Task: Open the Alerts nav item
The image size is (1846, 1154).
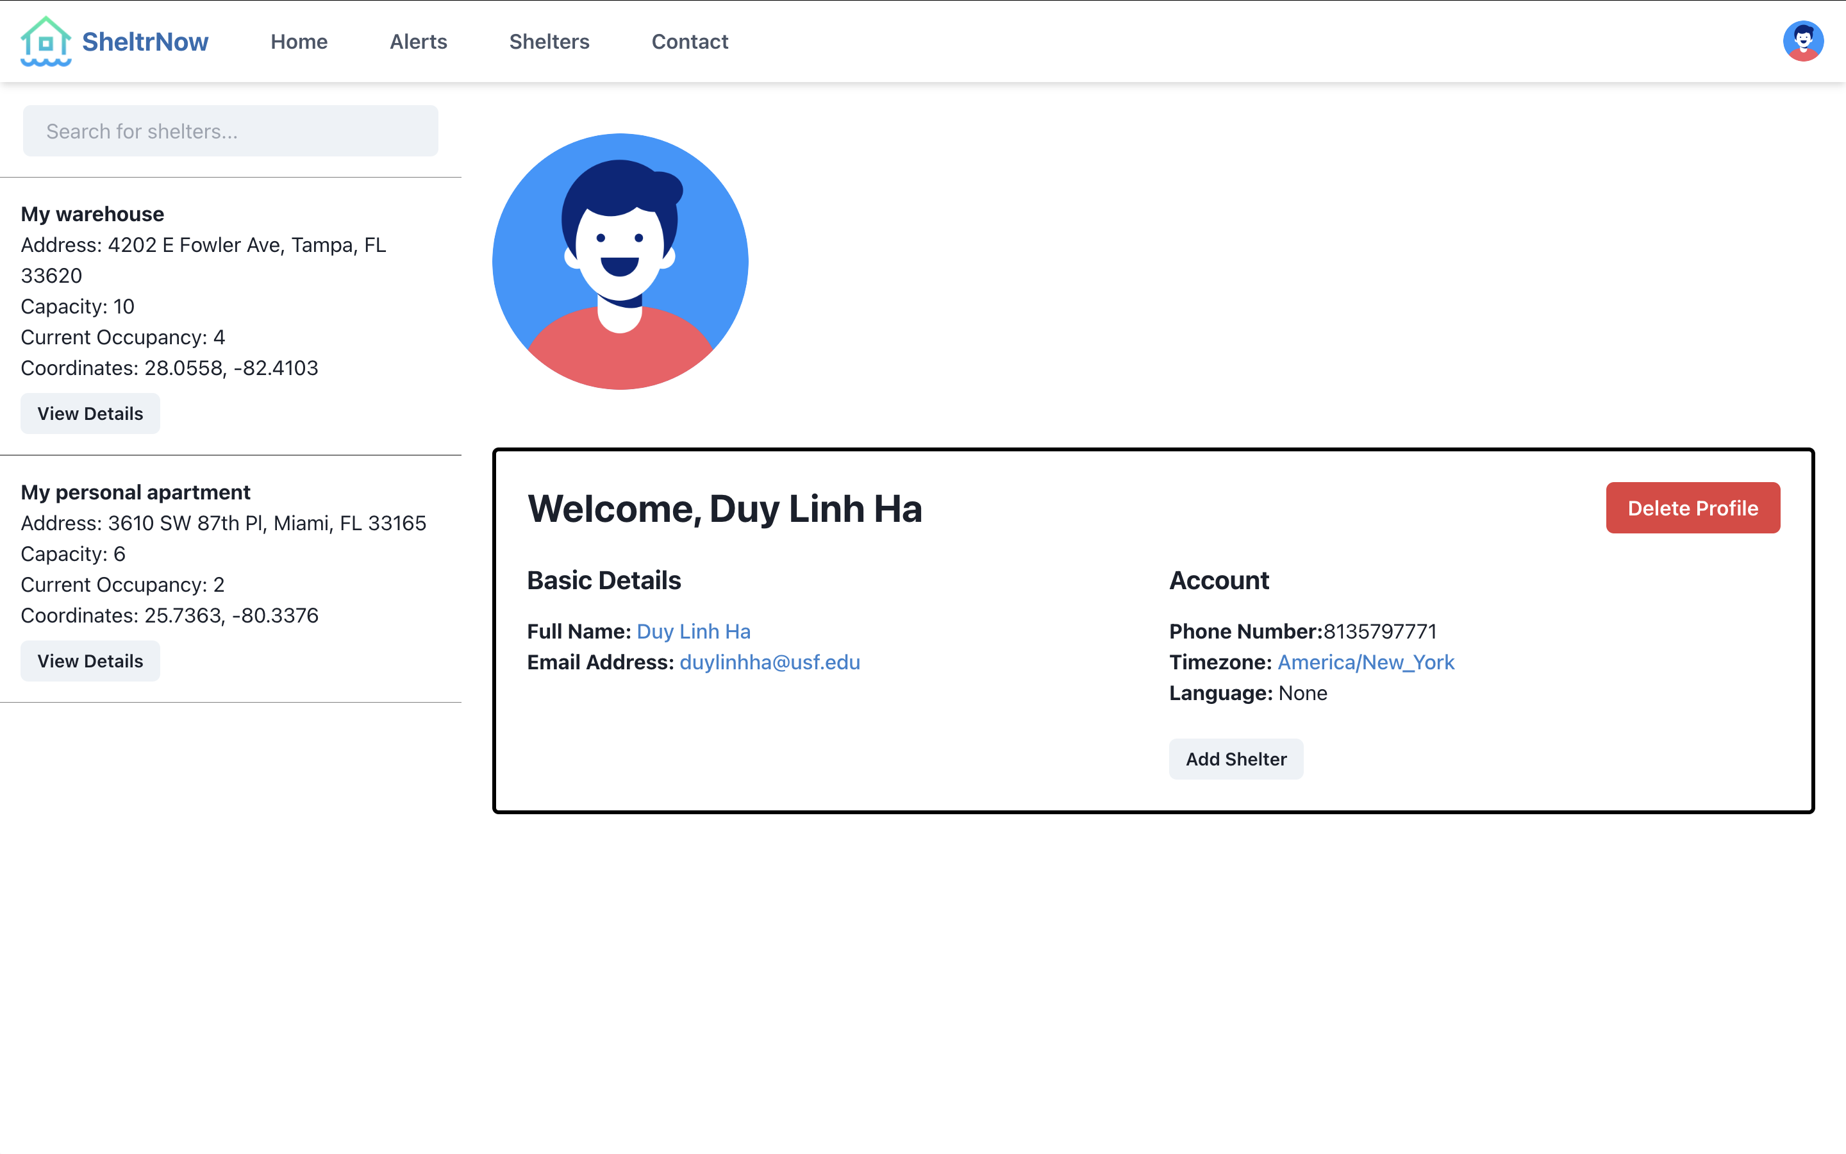Action: (418, 42)
